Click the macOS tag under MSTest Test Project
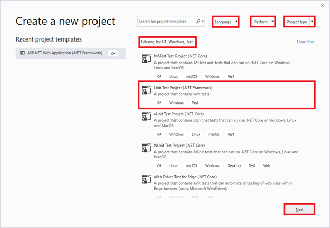 click(x=191, y=76)
